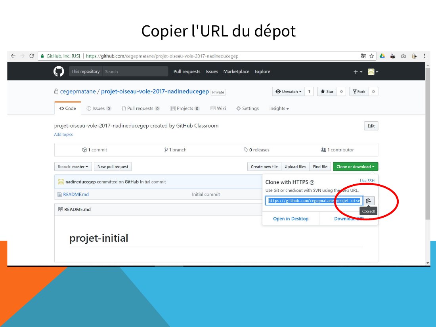
Task: Star the repository
Action: [x=327, y=92]
